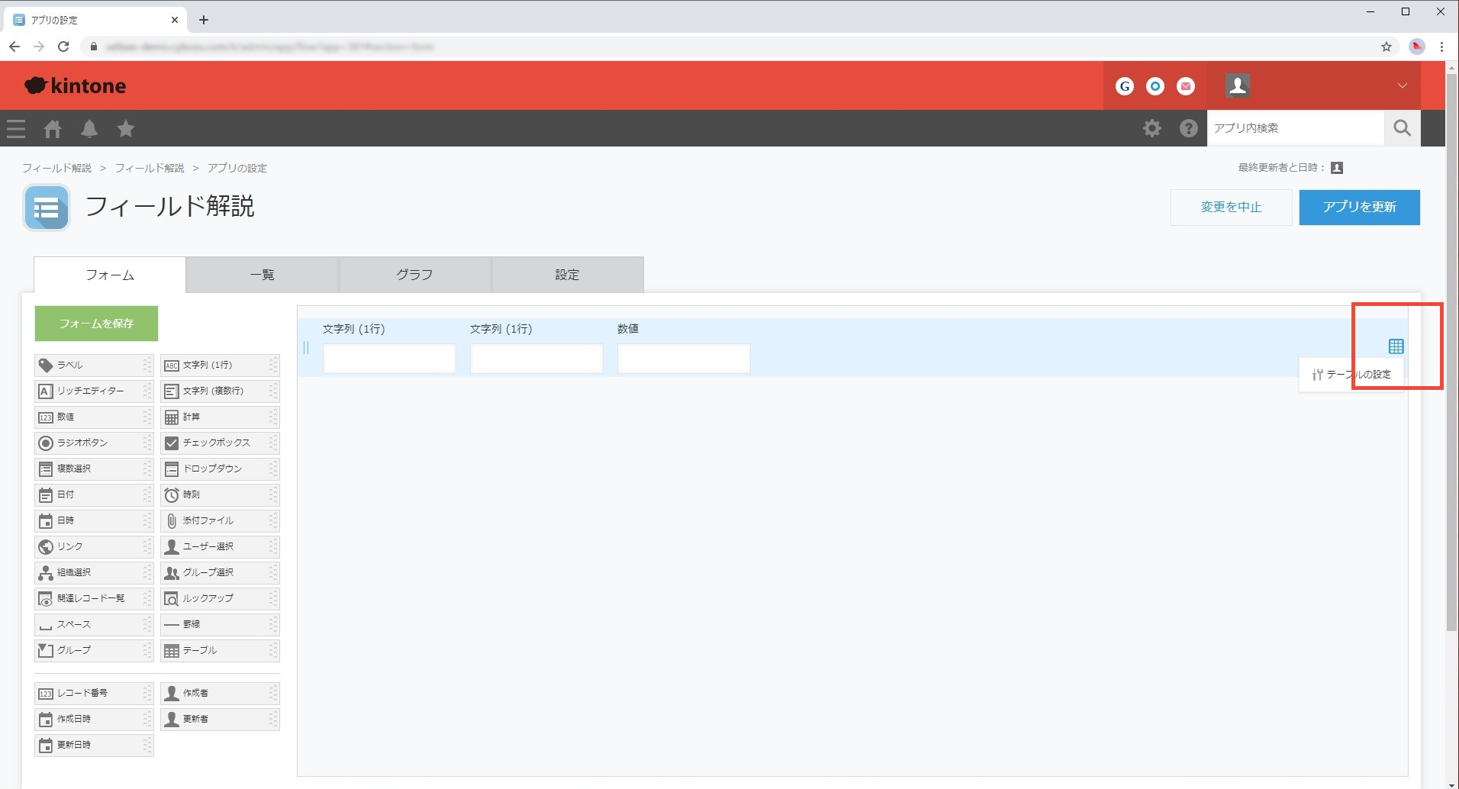The width and height of the screenshot is (1459, 789).
Task: Select the グループ field item
Action: click(94, 651)
